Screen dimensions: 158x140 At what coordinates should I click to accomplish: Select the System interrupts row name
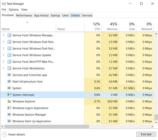23,95
